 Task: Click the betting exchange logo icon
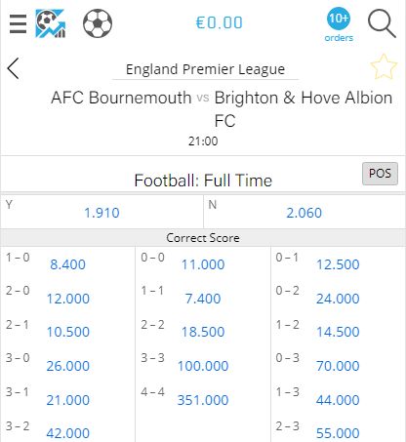(51, 23)
